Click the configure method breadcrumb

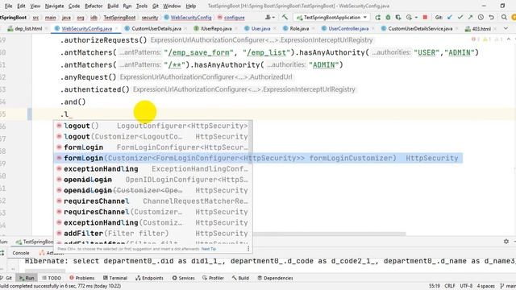[231, 18]
